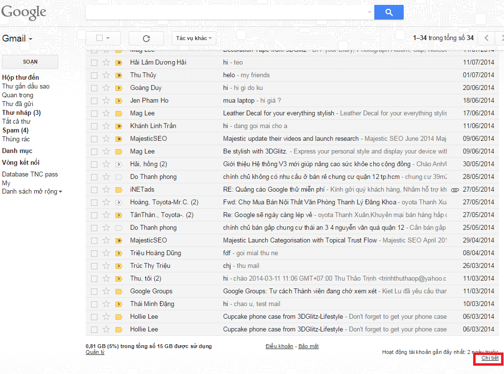The image size is (504, 374).
Task: Click the Google logo
Action: pos(24,12)
